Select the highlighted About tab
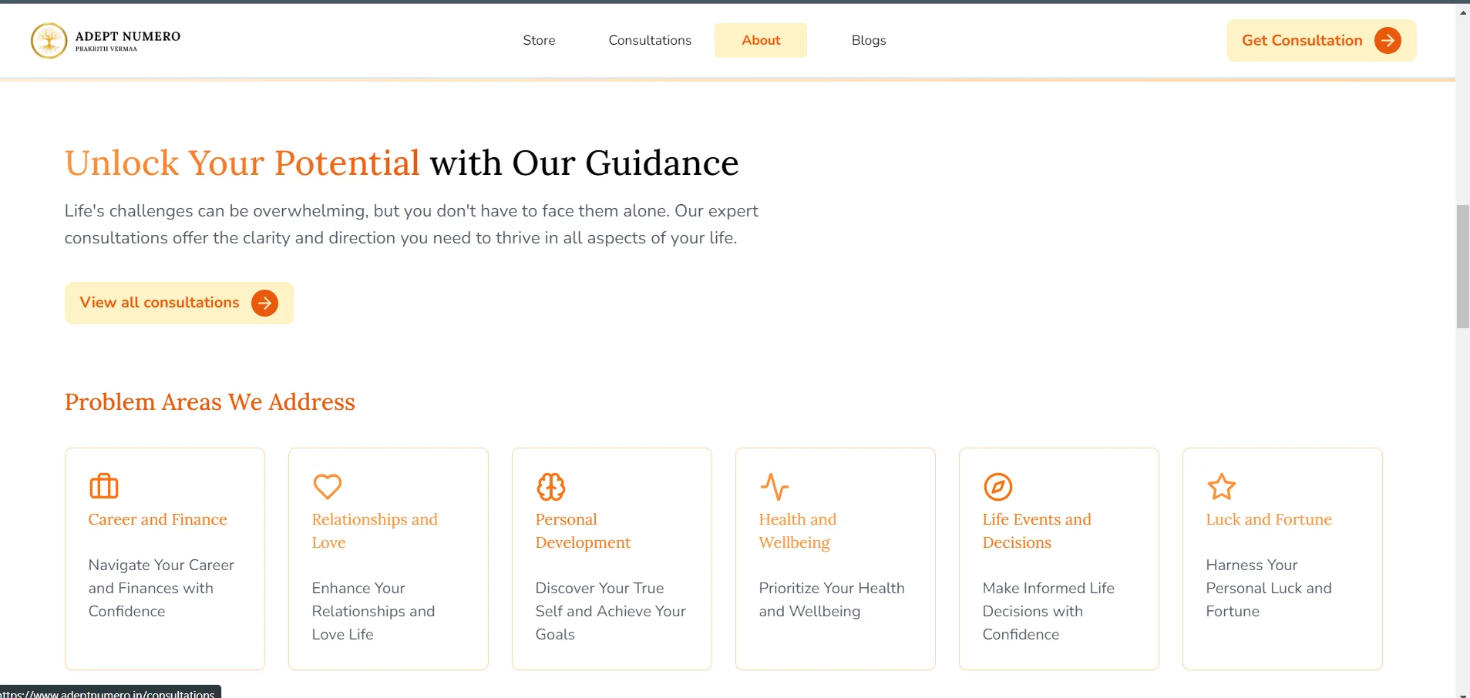Viewport: 1470px width, 698px height. tap(761, 41)
